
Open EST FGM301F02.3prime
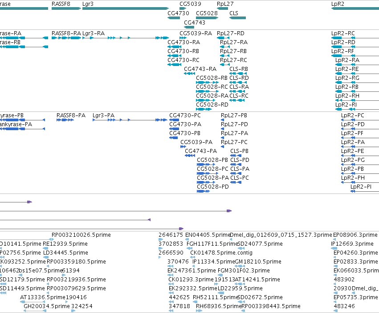pos(244,270)
